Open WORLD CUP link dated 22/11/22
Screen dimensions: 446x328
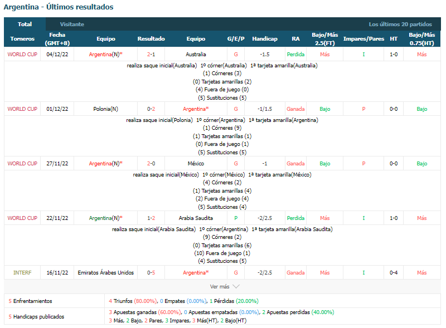22,218
